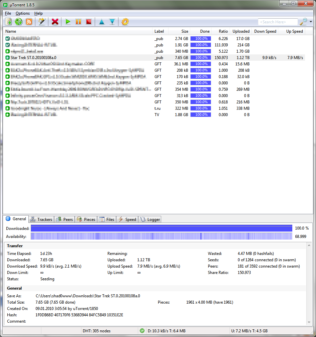This screenshot has width=316, height=337.
Task: Click the Share Ratio value 150.973
Action: [x=244, y=273]
